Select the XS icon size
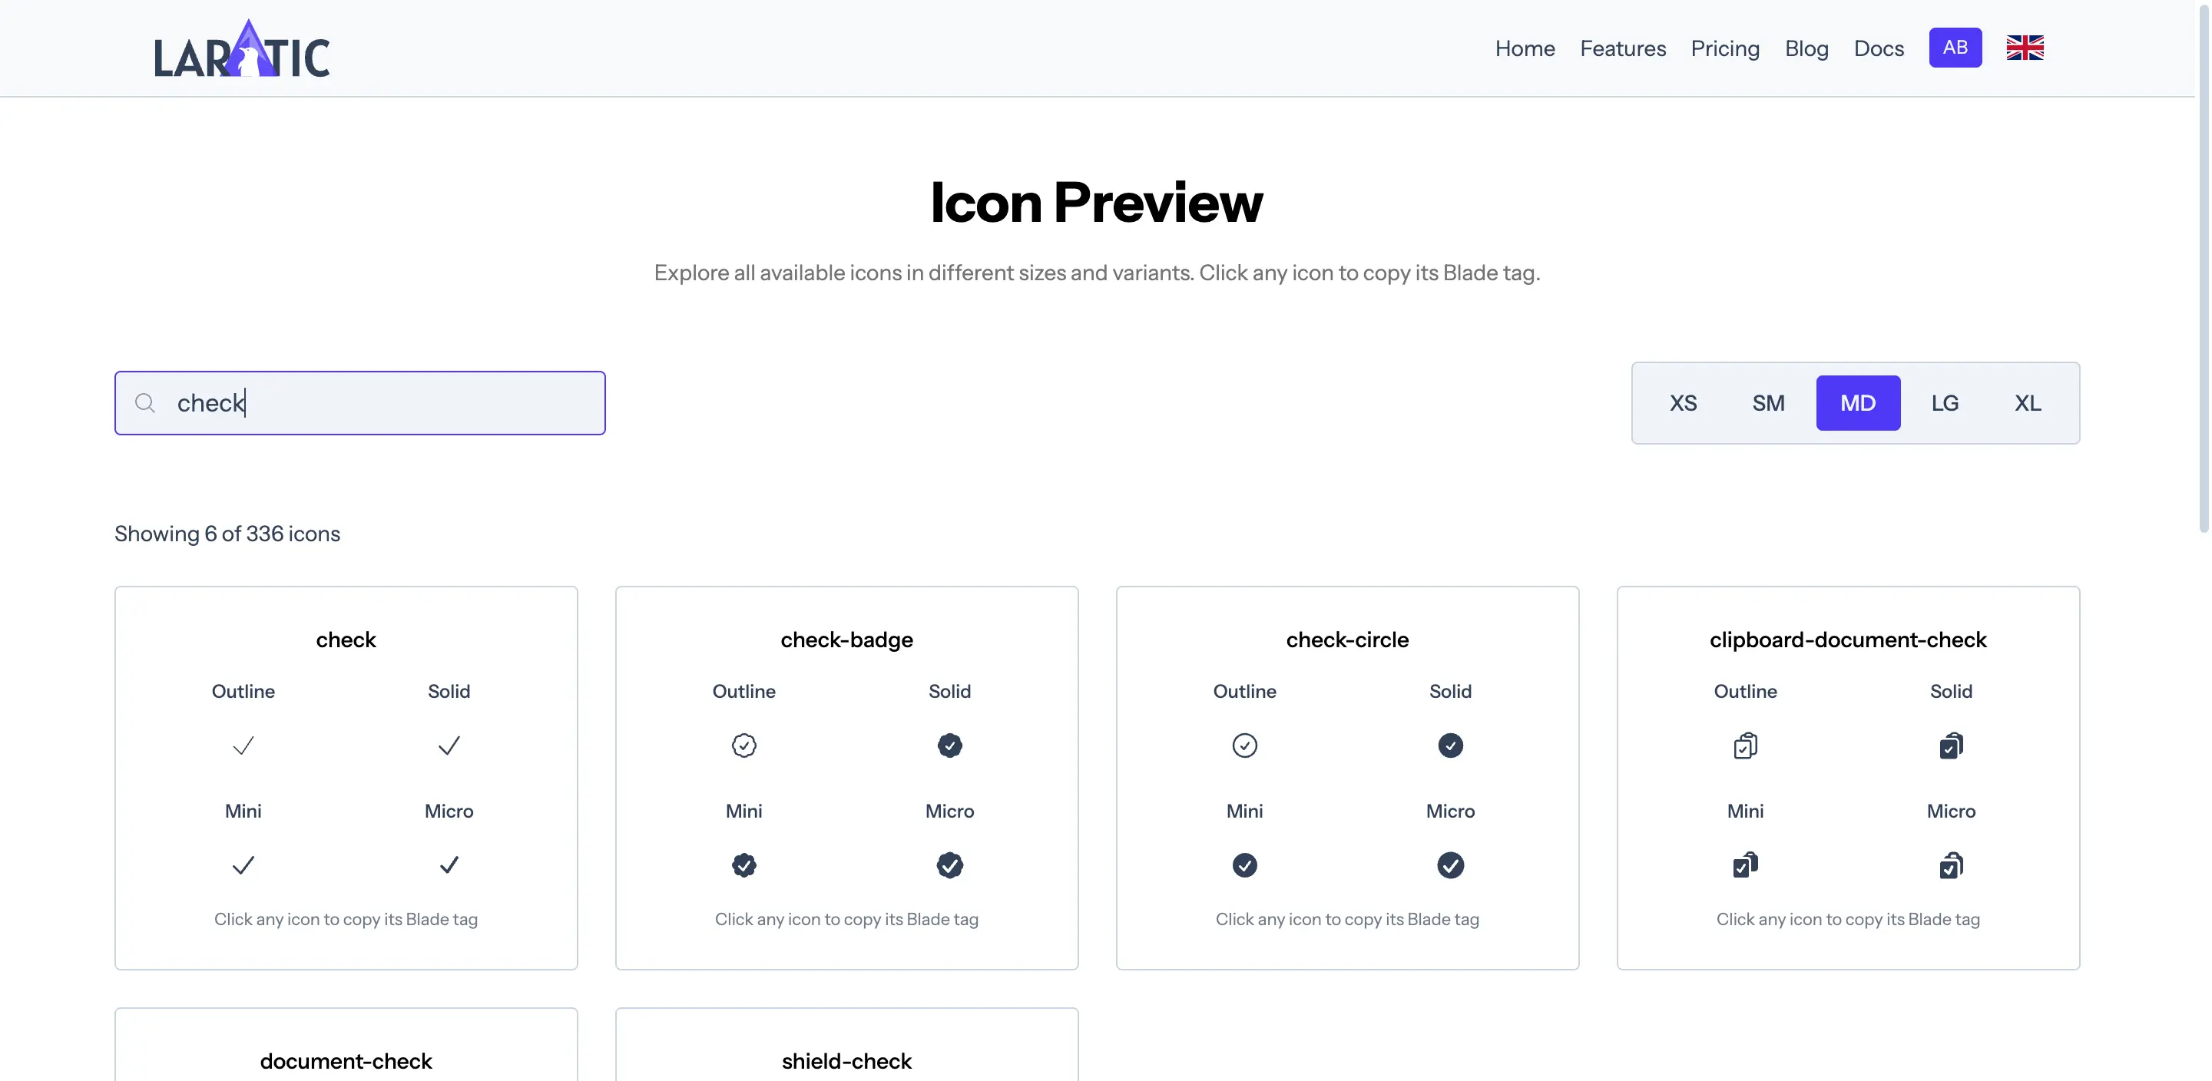 (x=1683, y=403)
